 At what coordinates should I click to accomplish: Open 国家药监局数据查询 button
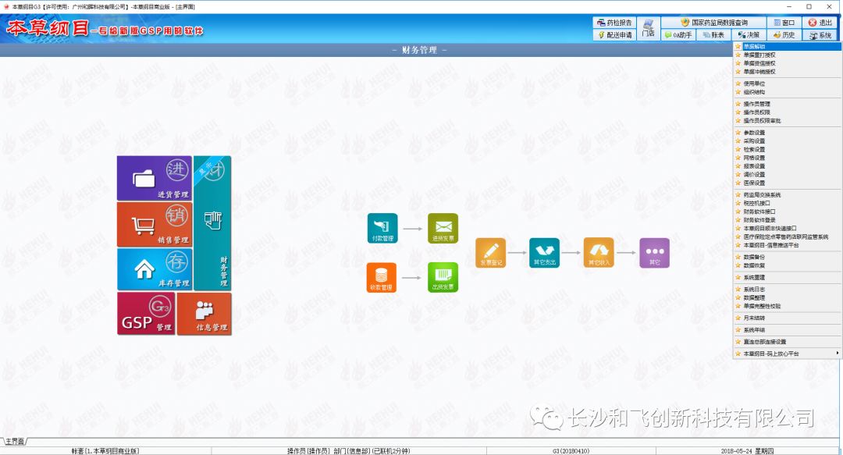[713, 23]
